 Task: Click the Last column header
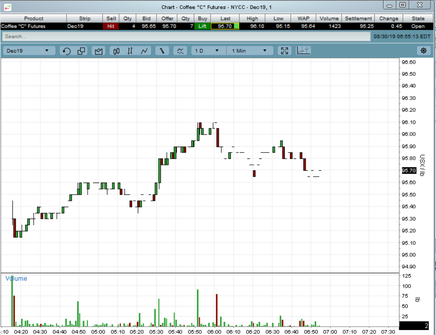225,18
